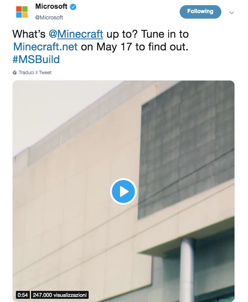Open the tweet options chevron menu
Viewport: 248px width, 302px height.
pyautogui.click(x=232, y=13)
